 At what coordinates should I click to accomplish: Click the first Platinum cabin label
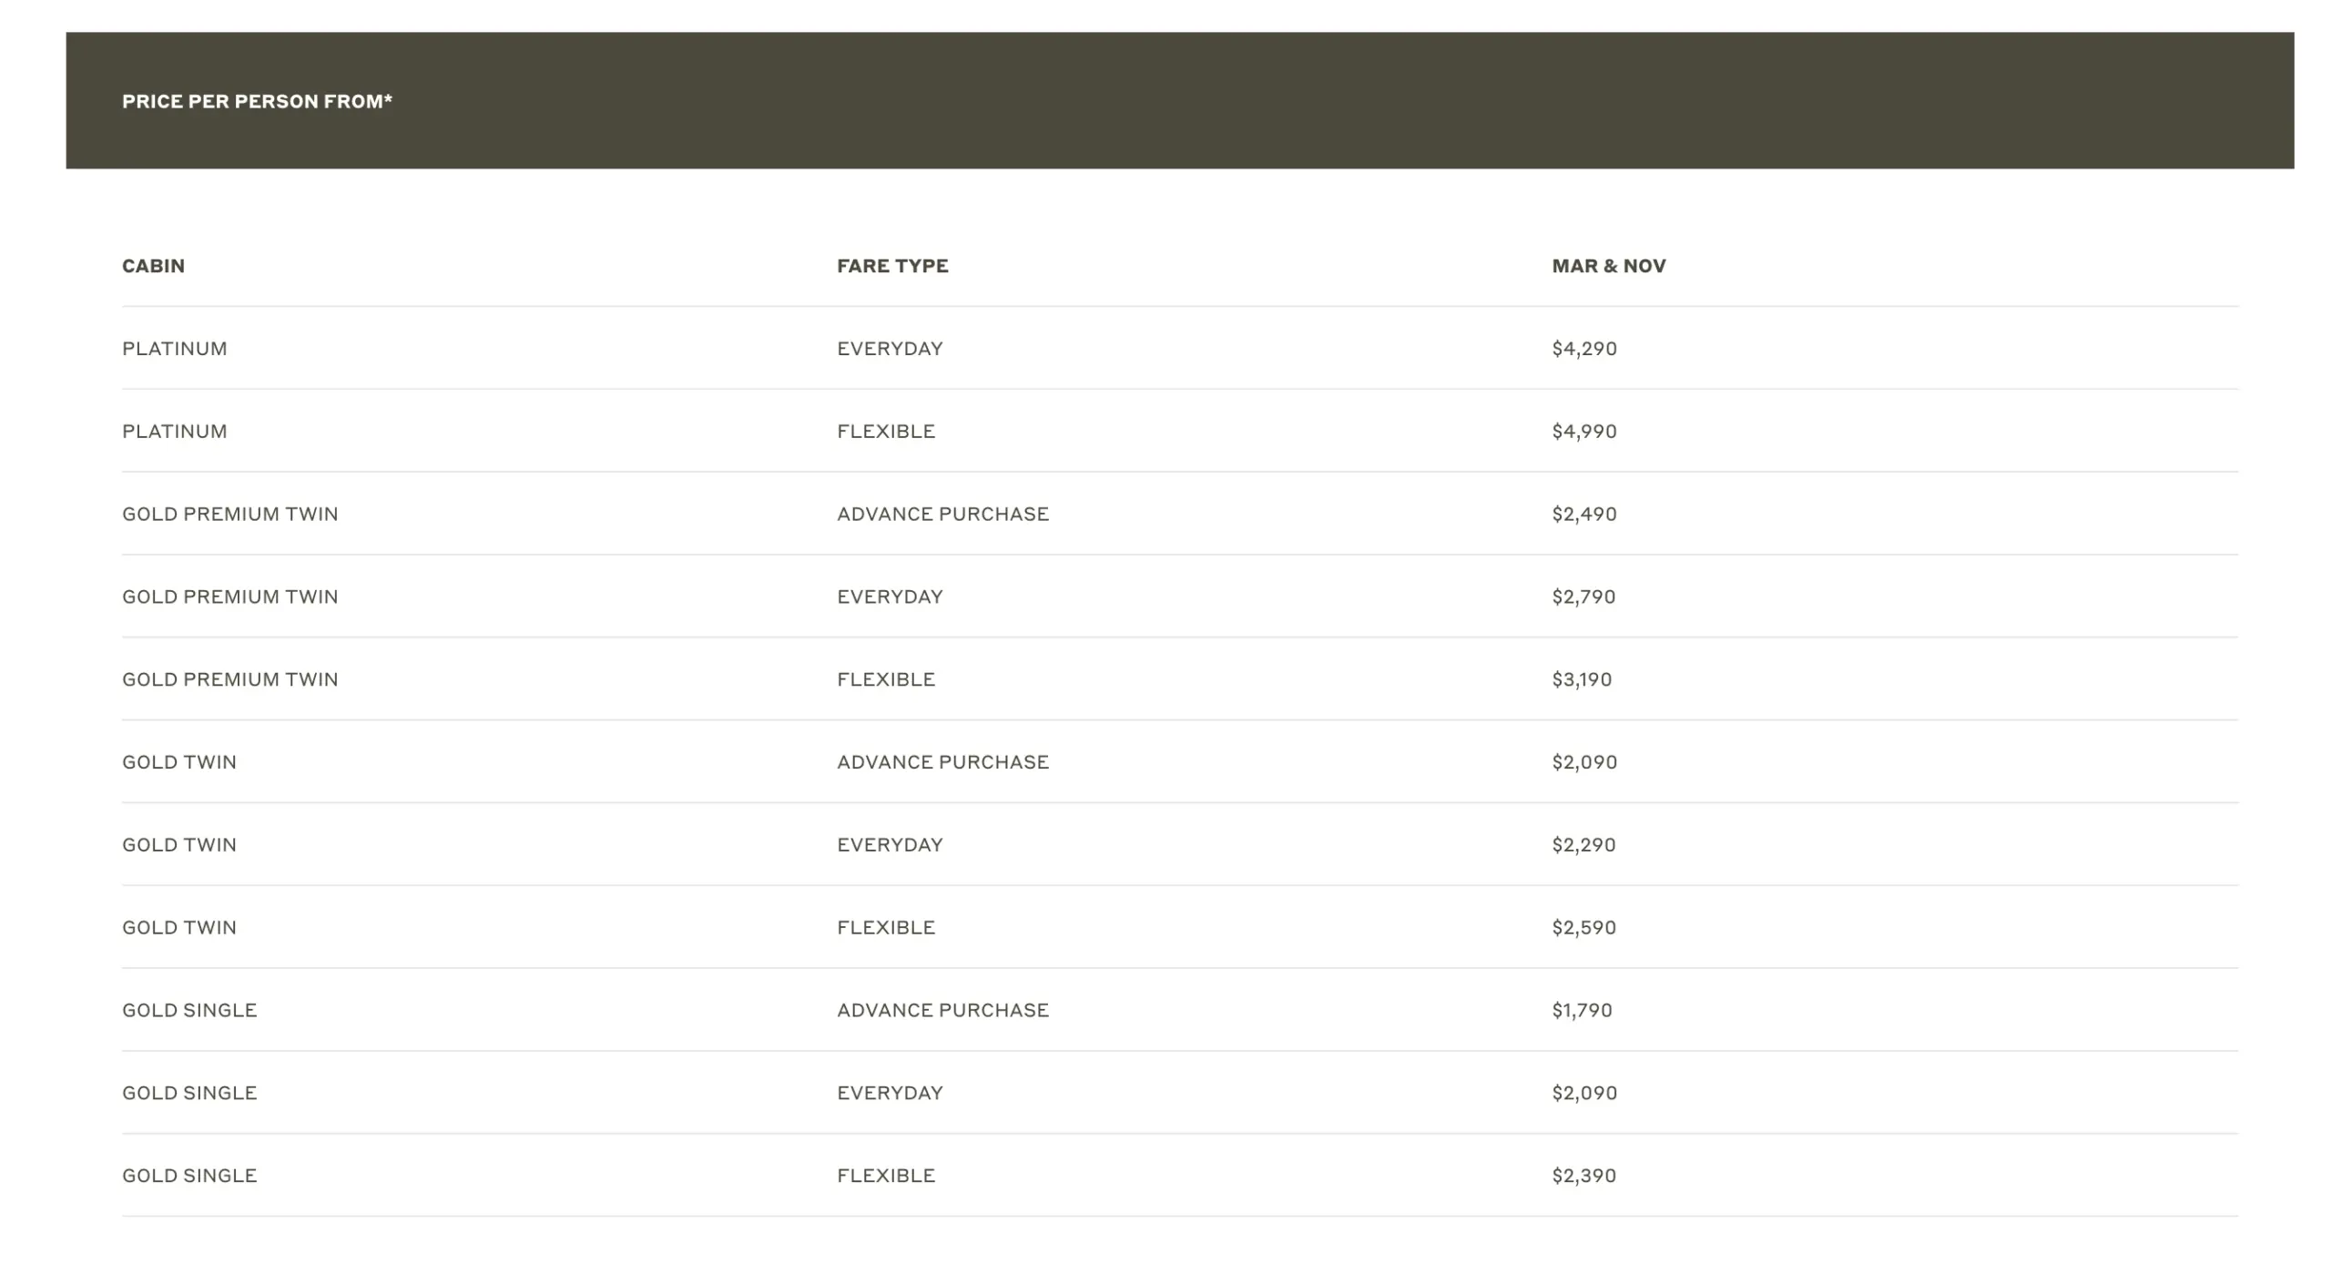point(174,349)
